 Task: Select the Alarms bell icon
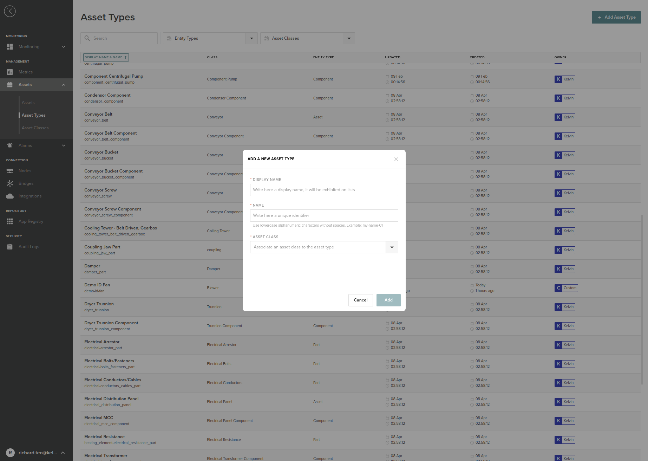9,145
